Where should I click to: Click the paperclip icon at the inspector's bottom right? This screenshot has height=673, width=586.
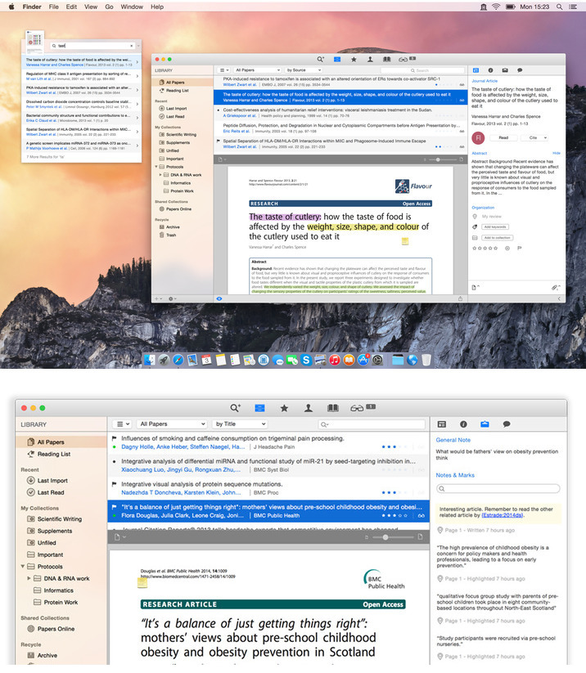(554, 288)
